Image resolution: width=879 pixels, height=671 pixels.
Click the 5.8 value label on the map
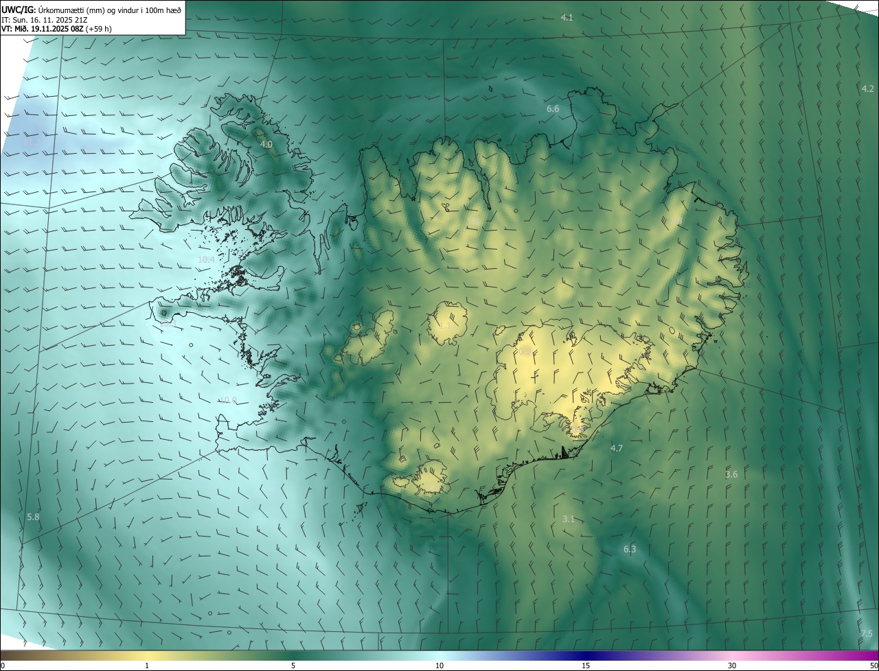(33, 516)
